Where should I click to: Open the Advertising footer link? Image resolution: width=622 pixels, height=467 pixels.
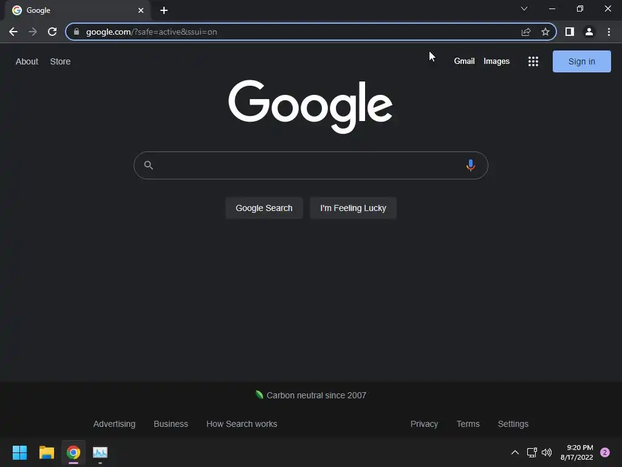pyautogui.click(x=114, y=424)
